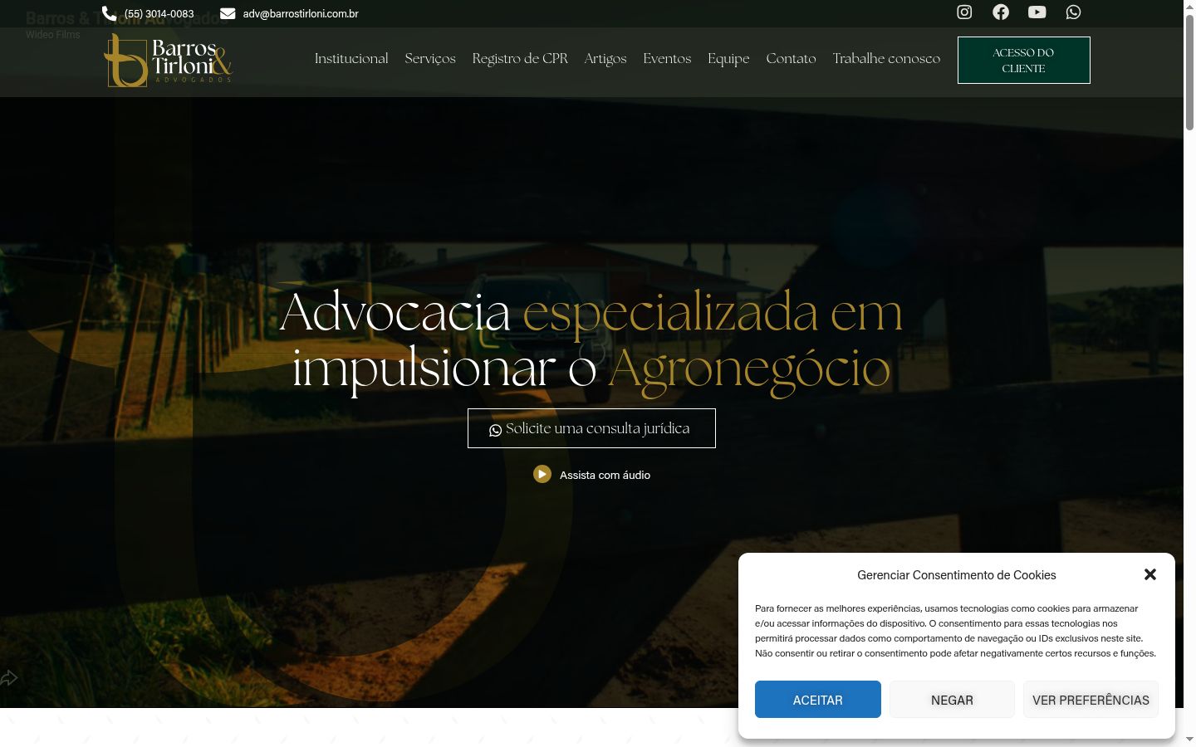
Task: Click the page vertical scrollbar thumb
Action: click(1189, 71)
